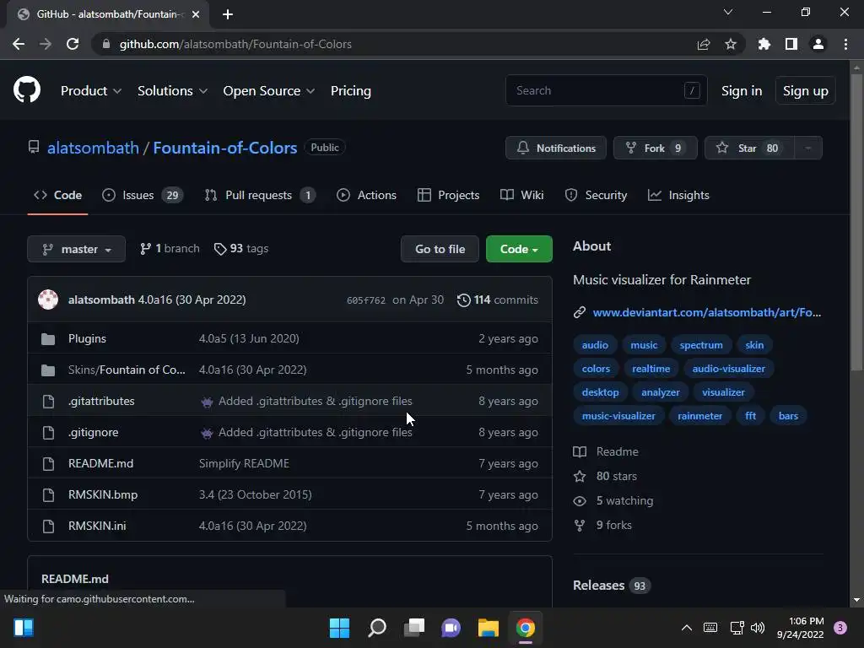Click the Plugins folder icon
The image size is (864, 648).
coord(48,339)
